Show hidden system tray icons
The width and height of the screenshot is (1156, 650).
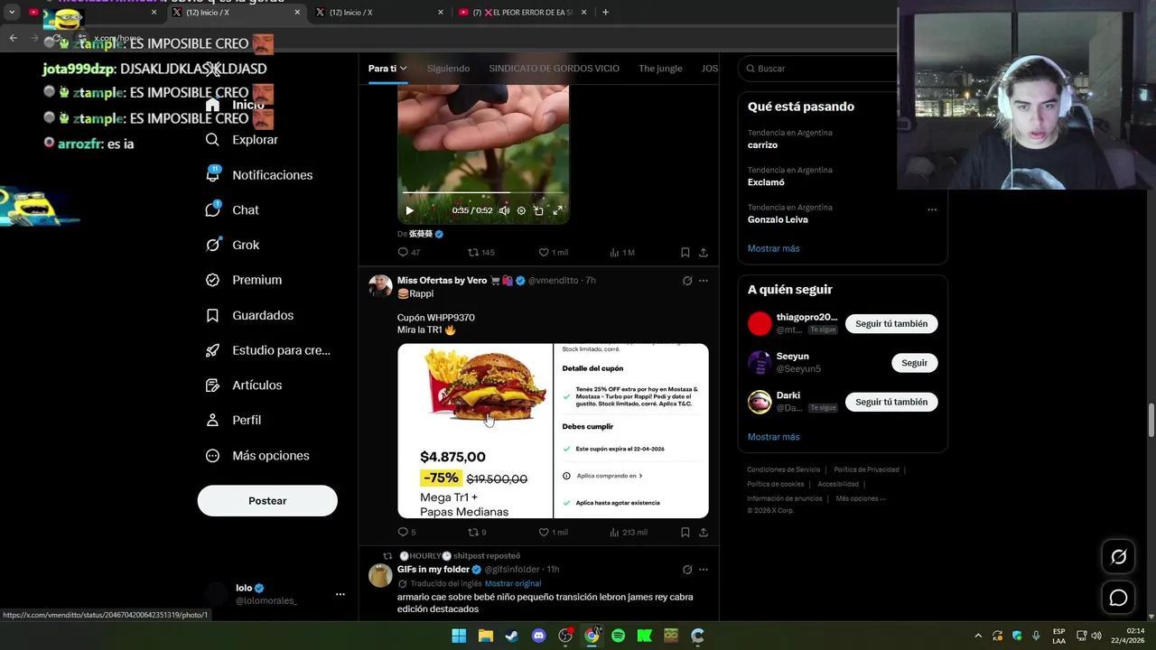977,636
